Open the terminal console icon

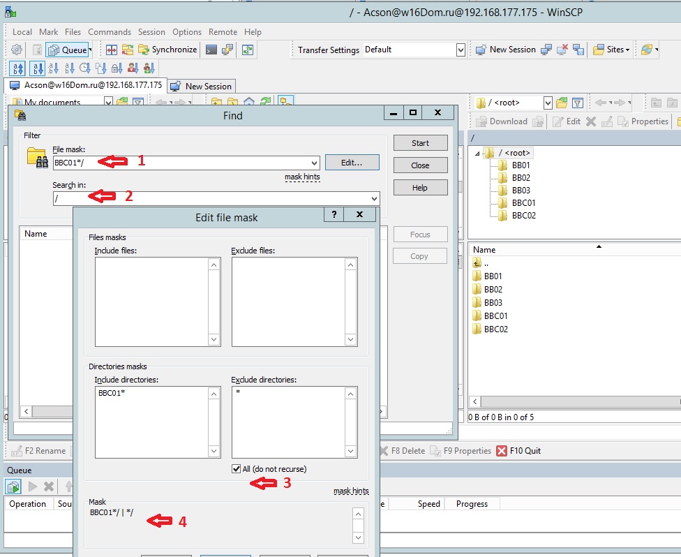(211, 50)
